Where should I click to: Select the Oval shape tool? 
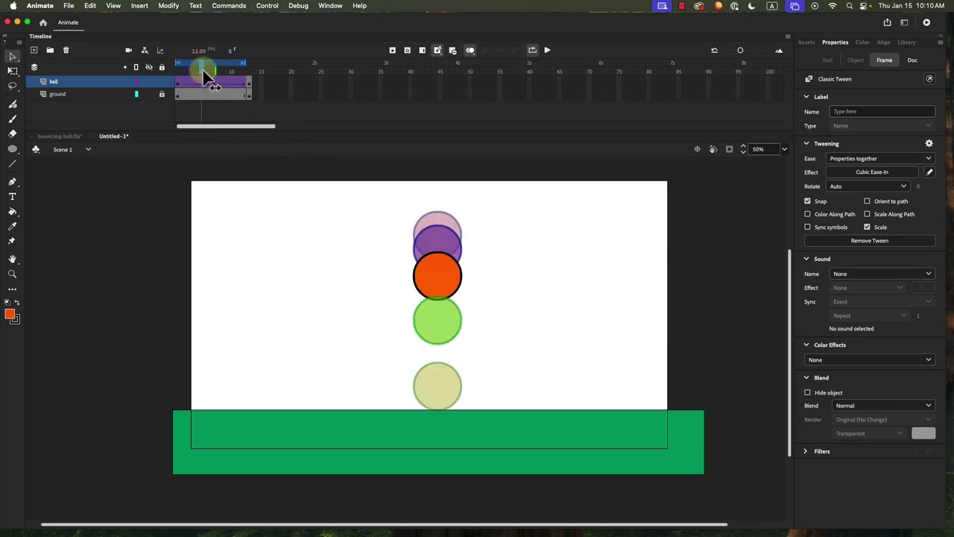(13, 148)
